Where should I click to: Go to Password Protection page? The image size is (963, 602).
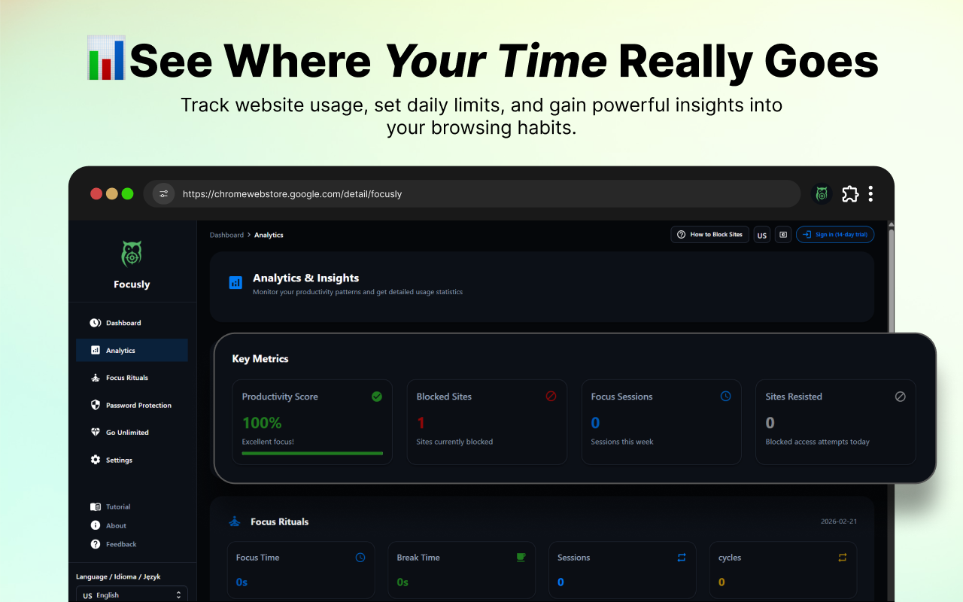[132, 405]
